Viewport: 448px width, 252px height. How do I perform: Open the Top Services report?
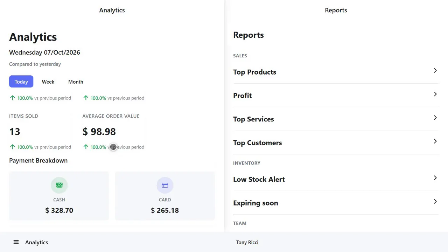tap(336, 119)
